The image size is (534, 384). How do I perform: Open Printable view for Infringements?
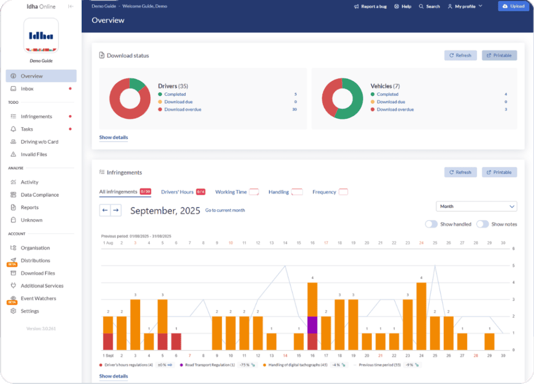pos(499,172)
